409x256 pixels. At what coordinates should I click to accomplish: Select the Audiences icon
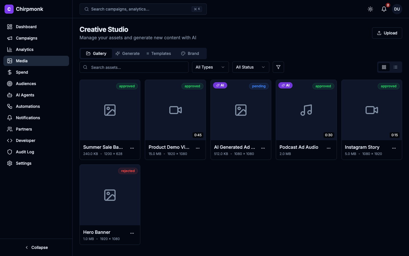10,84
